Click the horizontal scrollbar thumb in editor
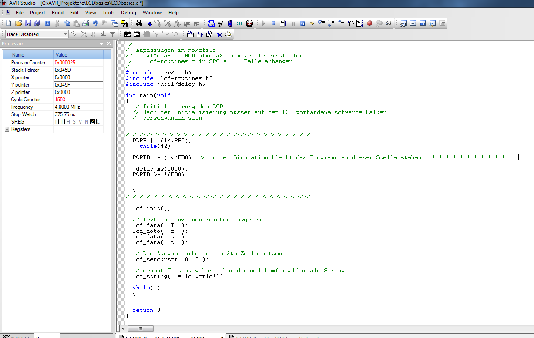 [140, 328]
